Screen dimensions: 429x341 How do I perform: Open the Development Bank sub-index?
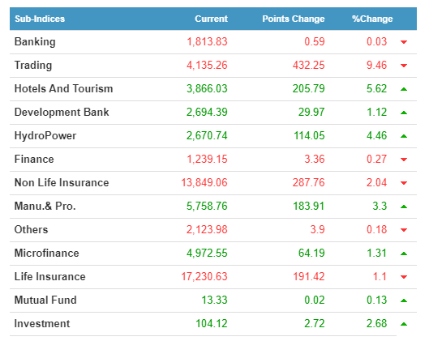tap(62, 112)
